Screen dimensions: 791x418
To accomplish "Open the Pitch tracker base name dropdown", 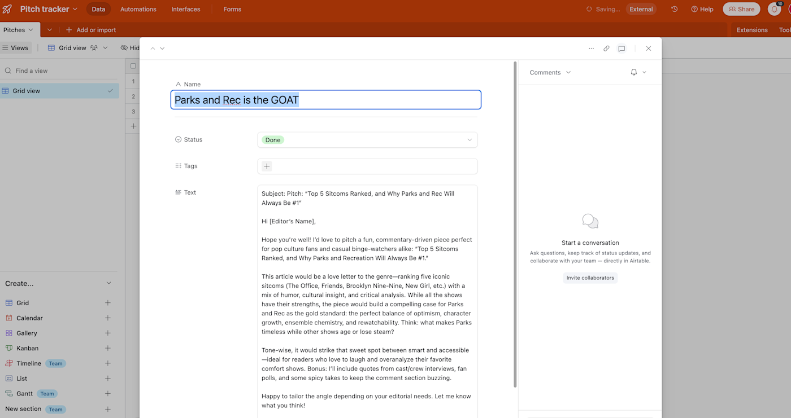I will pos(49,9).
